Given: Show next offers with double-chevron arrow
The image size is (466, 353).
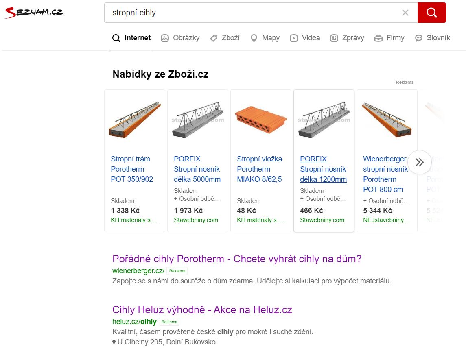Looking at the screenshot, I should (x=419, y=162).
